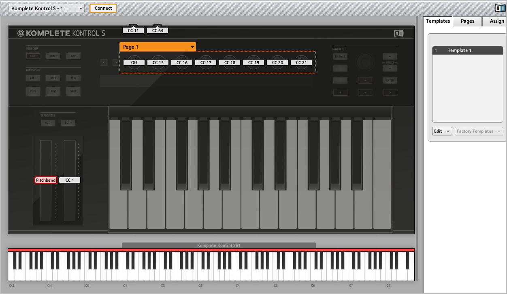Select the knob labeled CC 16
Screen dimensions: 507x294
coord(182,62)
